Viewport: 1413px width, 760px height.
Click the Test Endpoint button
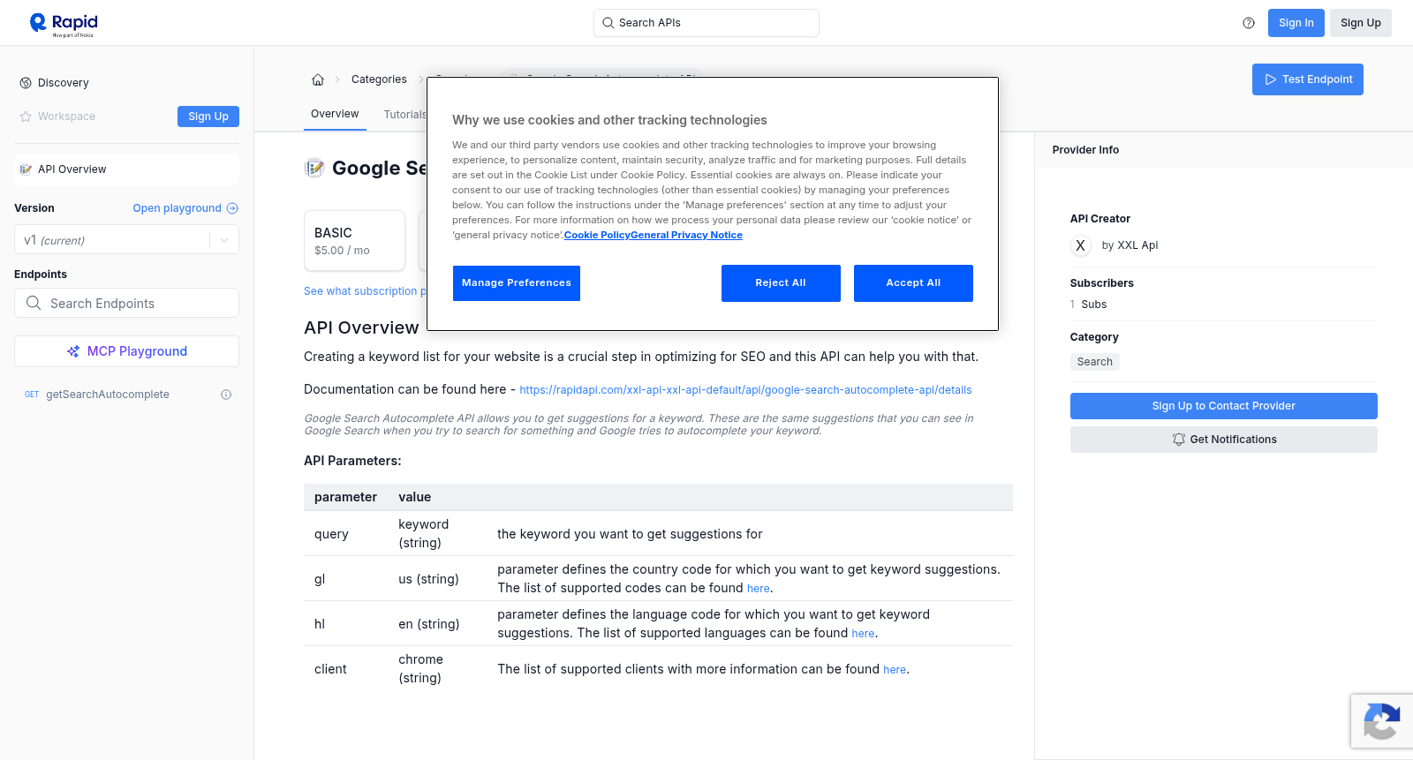1307,79
